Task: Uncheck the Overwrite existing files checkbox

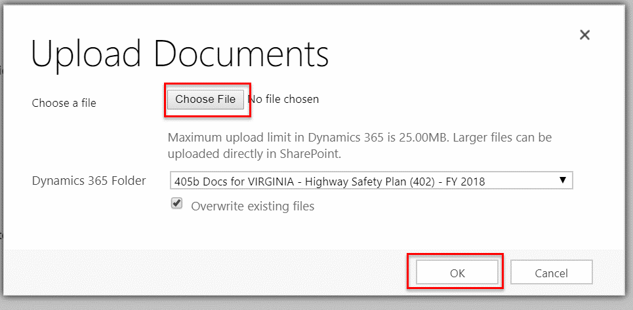Action: 176,204
